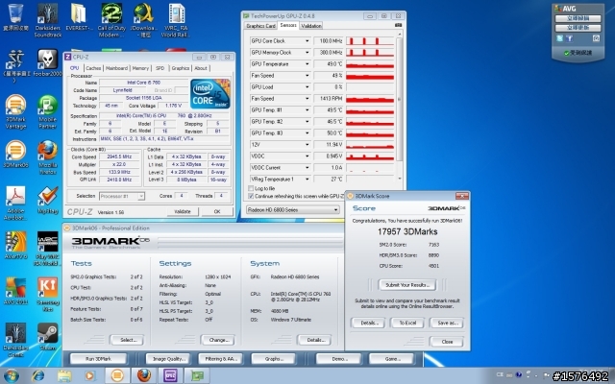This screenshot has width=615, height=384.
Task: Click the Windows Start orb
Action: coord(12,375)
